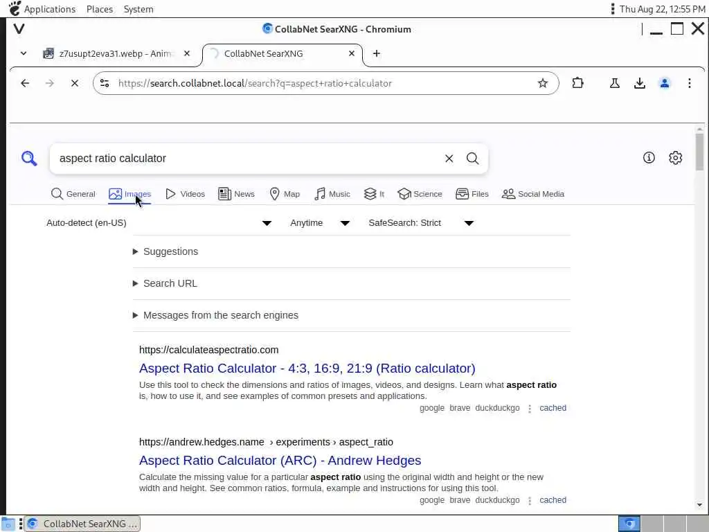Switch to the Videos category

tap(185, 194)
